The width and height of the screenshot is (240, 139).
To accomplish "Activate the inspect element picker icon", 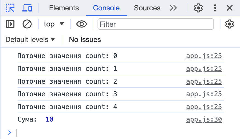I will tap(10, 8).
